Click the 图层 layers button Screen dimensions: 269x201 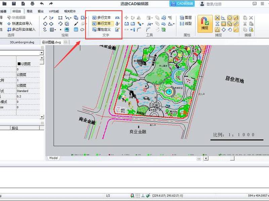click(186, 18)
